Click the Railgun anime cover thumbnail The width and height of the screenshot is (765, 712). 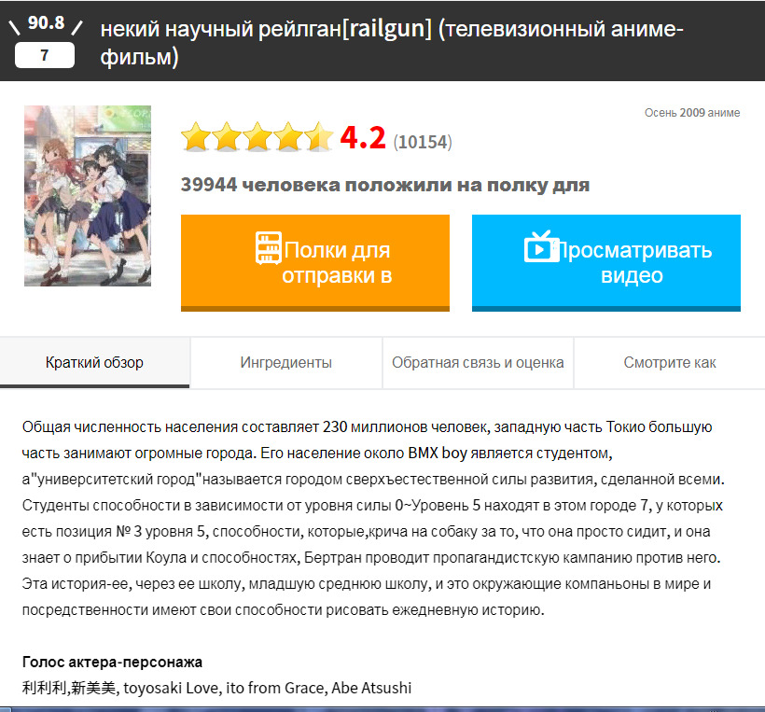pyautogui.click(x=88, y=196)
